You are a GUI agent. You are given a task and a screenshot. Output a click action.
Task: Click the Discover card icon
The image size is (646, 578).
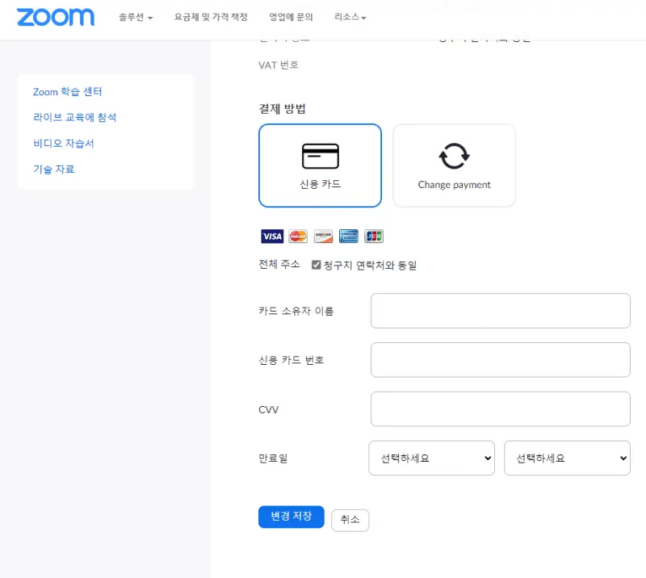(322, 236)
